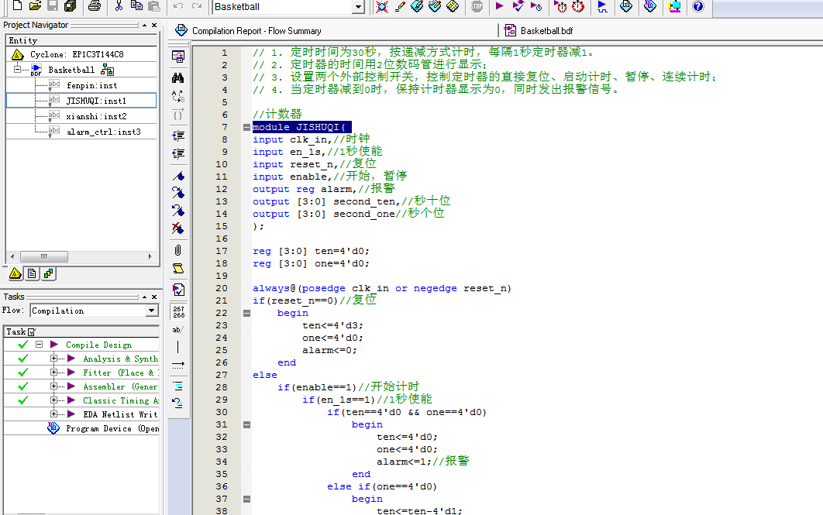This screenshot has height=515, width=823.
Task: Switch to Files tab icon in Navigator
Action: click(32, 273)
